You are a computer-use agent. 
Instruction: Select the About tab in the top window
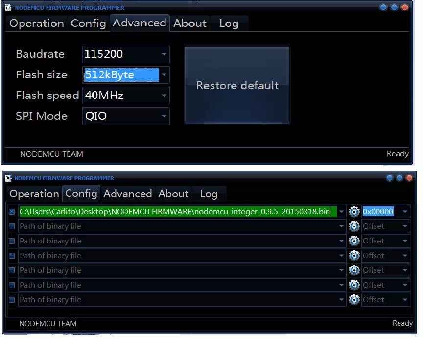(190, 24)
